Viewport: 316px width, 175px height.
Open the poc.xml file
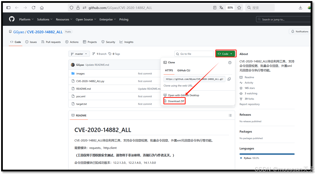click(81, 96)
